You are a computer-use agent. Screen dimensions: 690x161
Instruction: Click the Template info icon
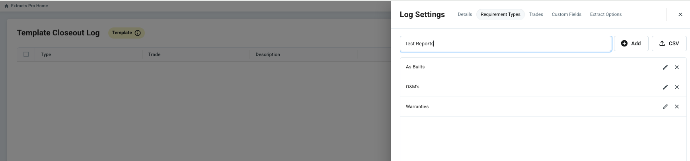(138, 33)
